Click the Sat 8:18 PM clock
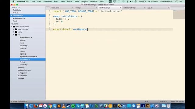This screenshot has height=109, width=195. [153, 2]
